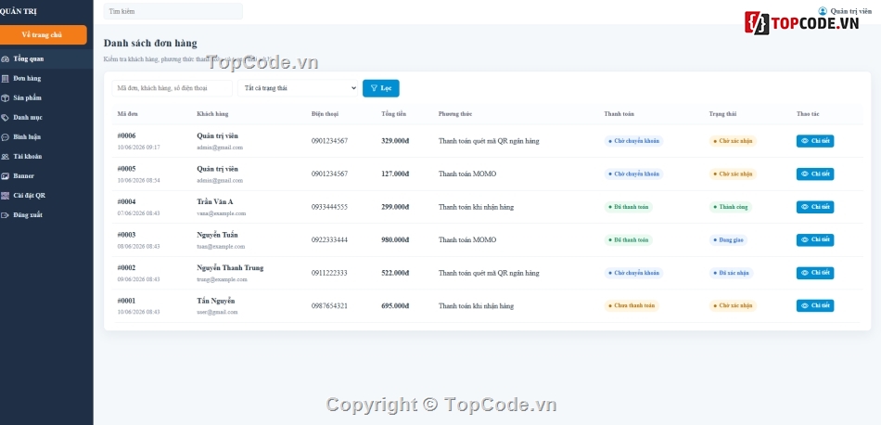Image resolution: width=881 pixels, height=425 pixels.
Task: Click the Đăng xuất logout icon
Action: coord(5,215)
